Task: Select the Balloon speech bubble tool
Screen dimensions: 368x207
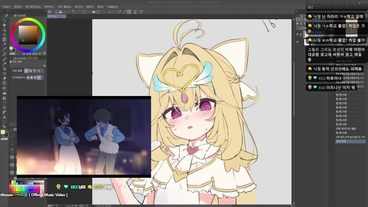Action: tap(4, 122)
